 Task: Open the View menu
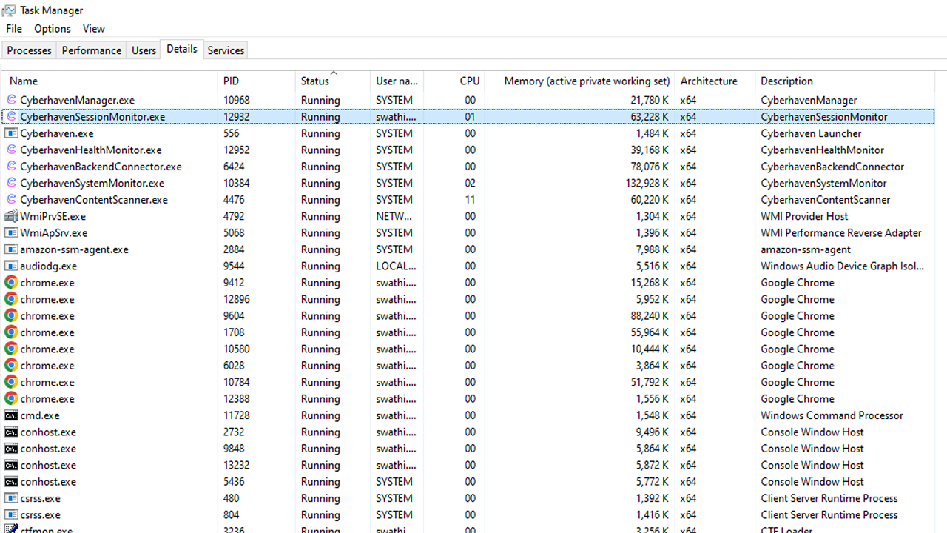point(93,29)
